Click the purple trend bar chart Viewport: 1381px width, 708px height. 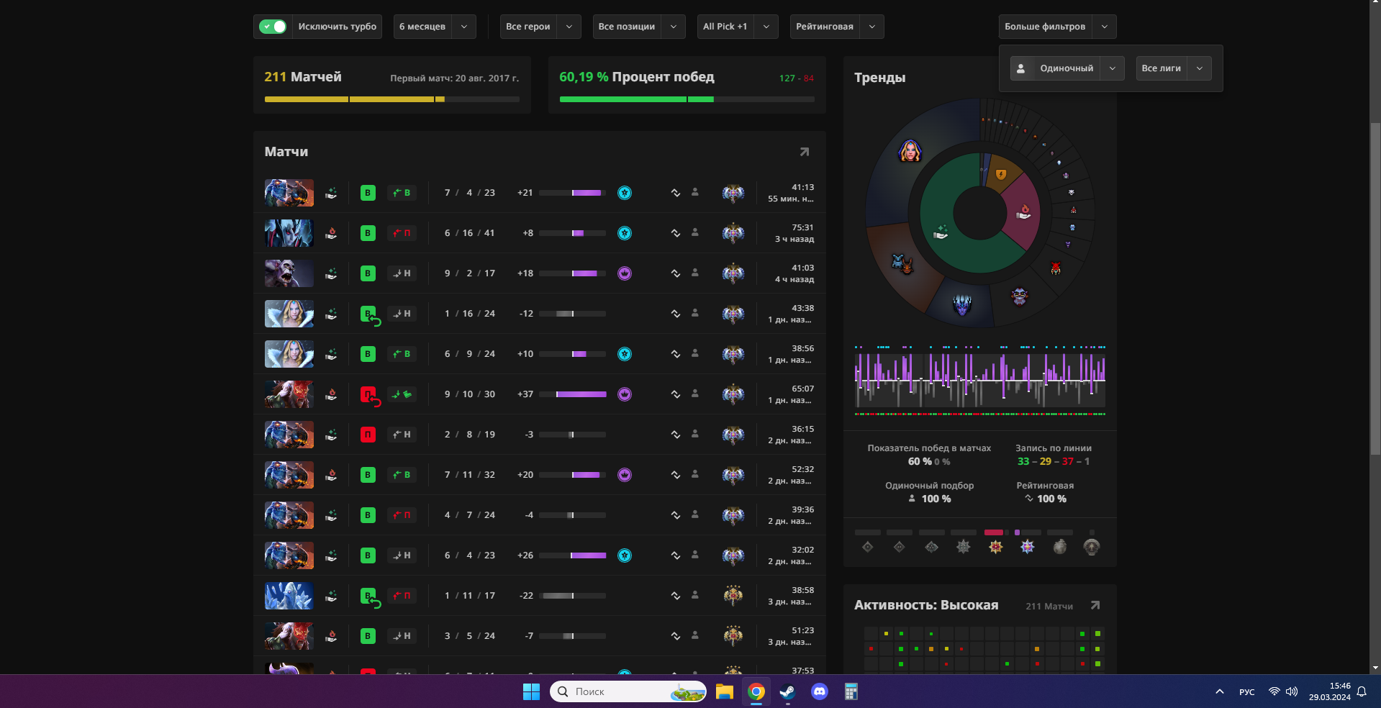click(979, 380)
